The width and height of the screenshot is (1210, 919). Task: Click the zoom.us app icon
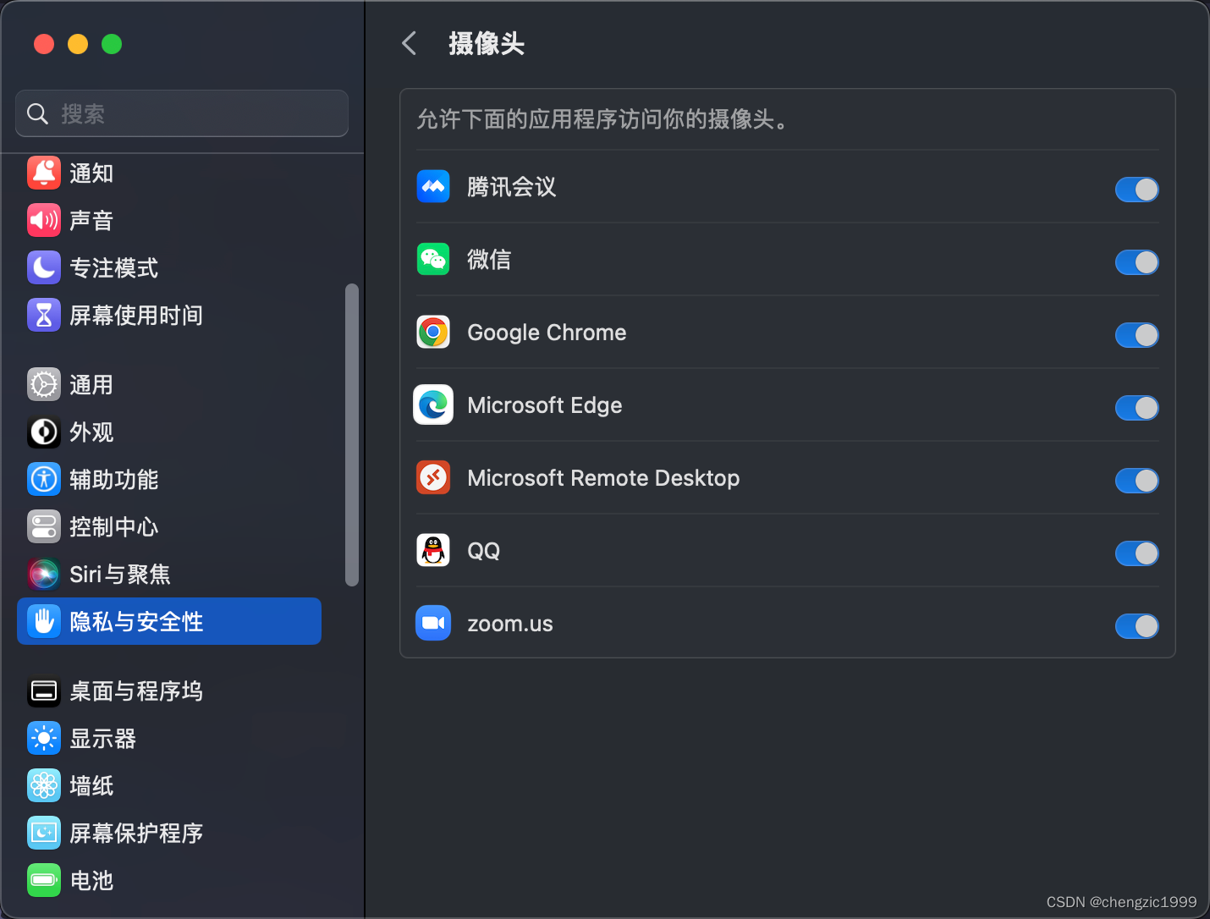[433, 623]
